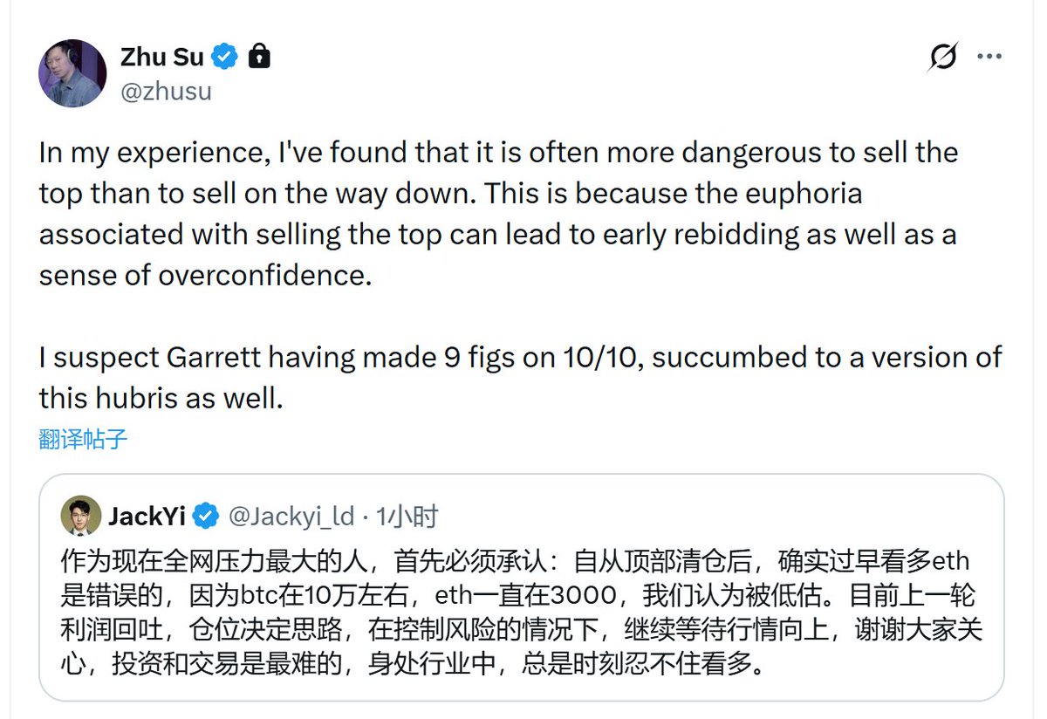The width and height of the screenshot is (1047, 719).
Task: Click the paragraph starting 'I suspect Garrett'
Action: pos(520,377)
